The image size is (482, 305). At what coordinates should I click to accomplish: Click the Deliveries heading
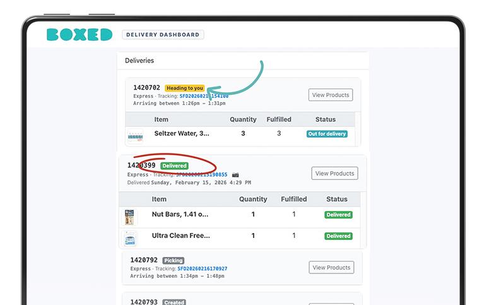pos(139,61)
